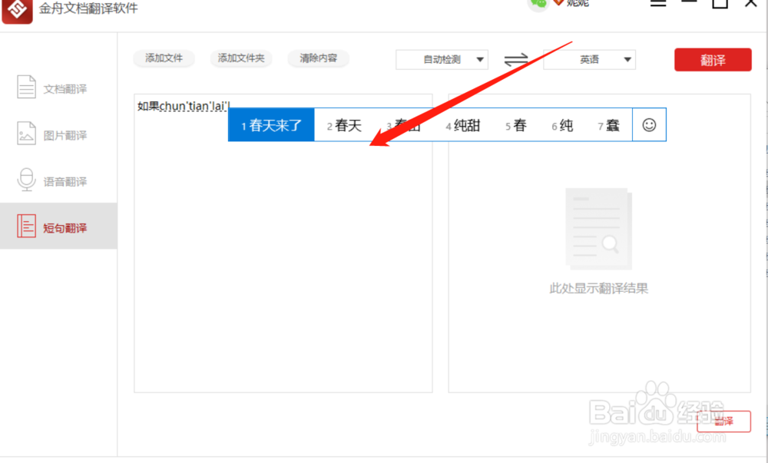
Task: Open the hamburger menu icon in title bar
Action: pyautogui.click(x=658, y=3)
